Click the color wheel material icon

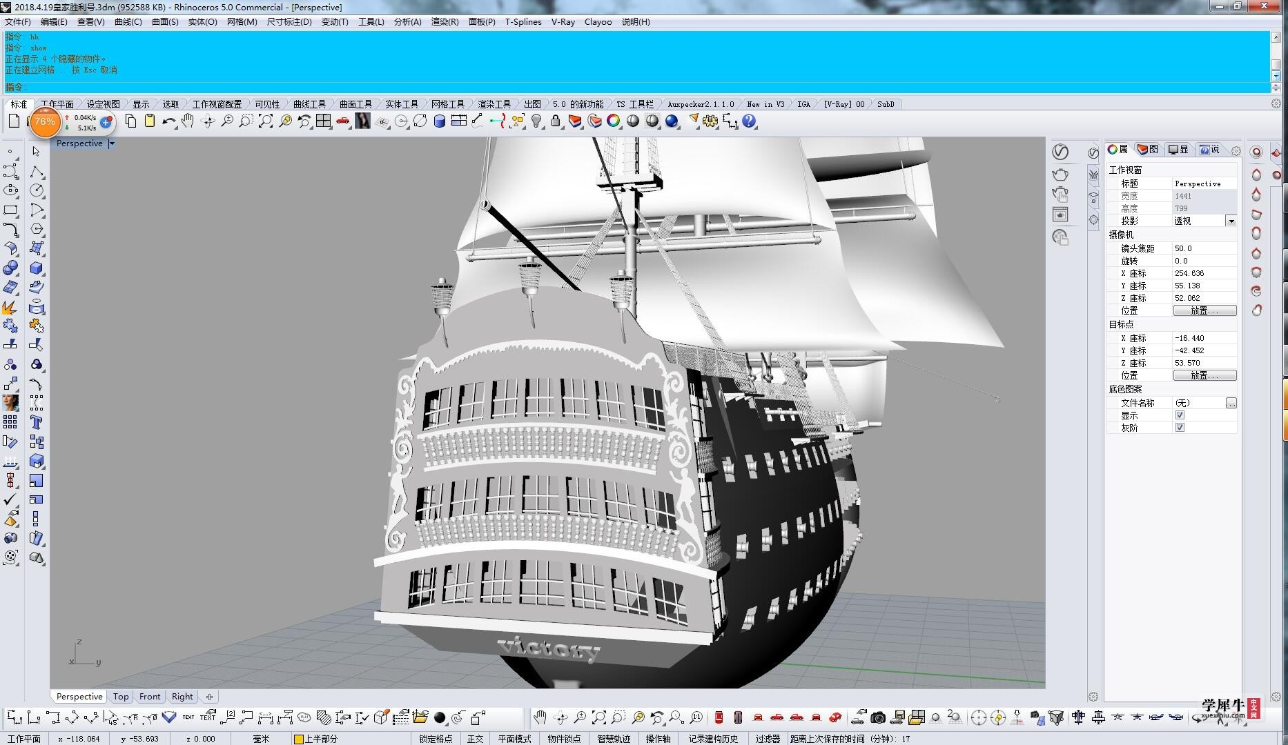pyautogui.click(x=614, y=121)
